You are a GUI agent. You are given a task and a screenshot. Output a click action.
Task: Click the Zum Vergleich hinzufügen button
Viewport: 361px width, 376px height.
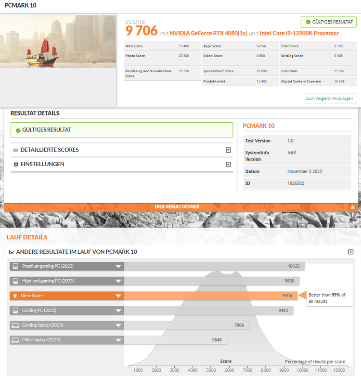point(330,98)
